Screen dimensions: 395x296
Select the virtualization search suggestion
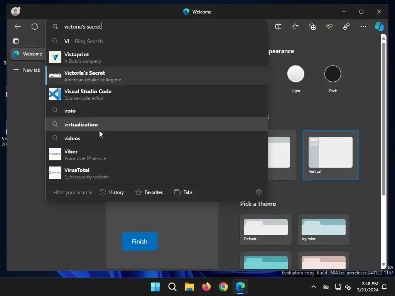pos(157,124)
